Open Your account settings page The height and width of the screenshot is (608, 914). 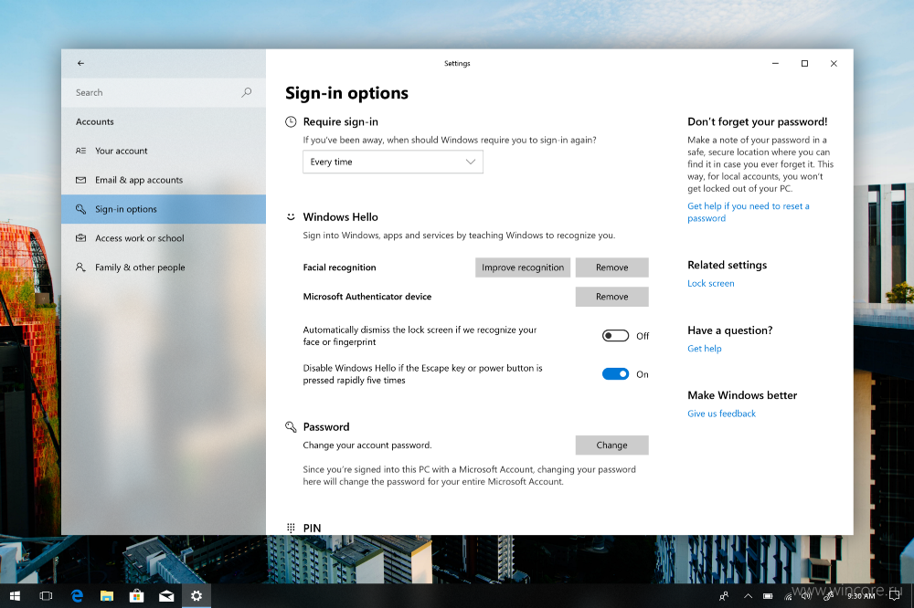[164, 151]
